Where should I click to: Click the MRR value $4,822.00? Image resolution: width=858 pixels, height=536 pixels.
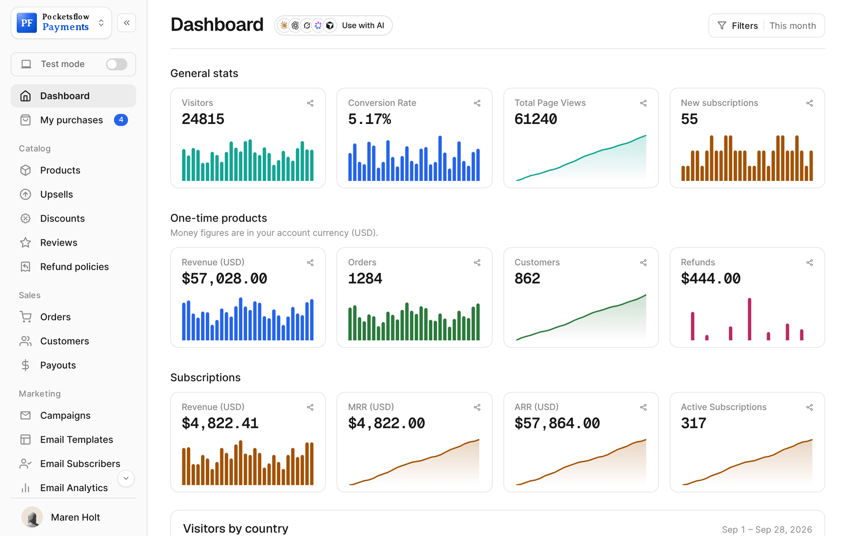click(x=386, y=423)
